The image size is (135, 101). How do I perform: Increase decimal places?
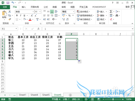(x=63, y=19)
